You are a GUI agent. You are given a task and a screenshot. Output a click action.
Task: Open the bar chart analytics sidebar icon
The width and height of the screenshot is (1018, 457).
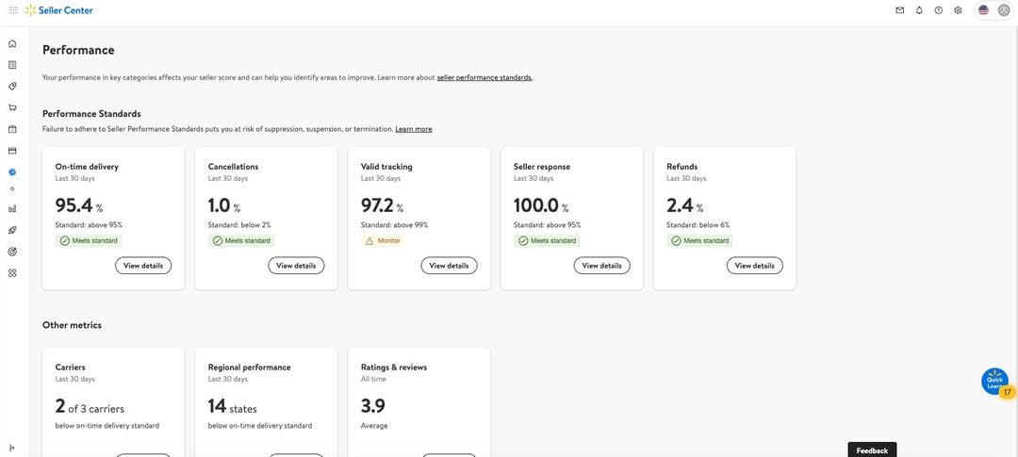tap(12, 209)
